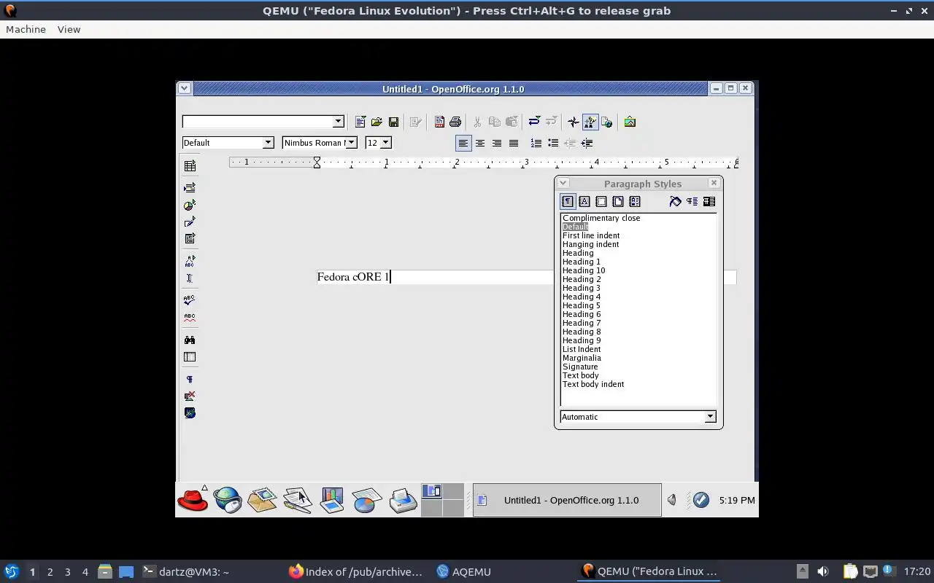Open the Gallery icon

click(x=630, y=122)
